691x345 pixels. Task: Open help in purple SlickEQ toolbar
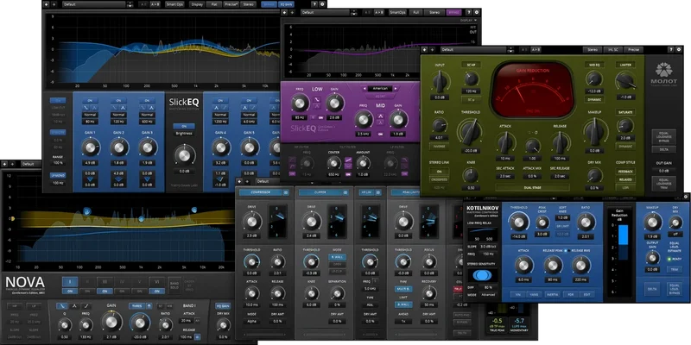(x=469, y=13)
